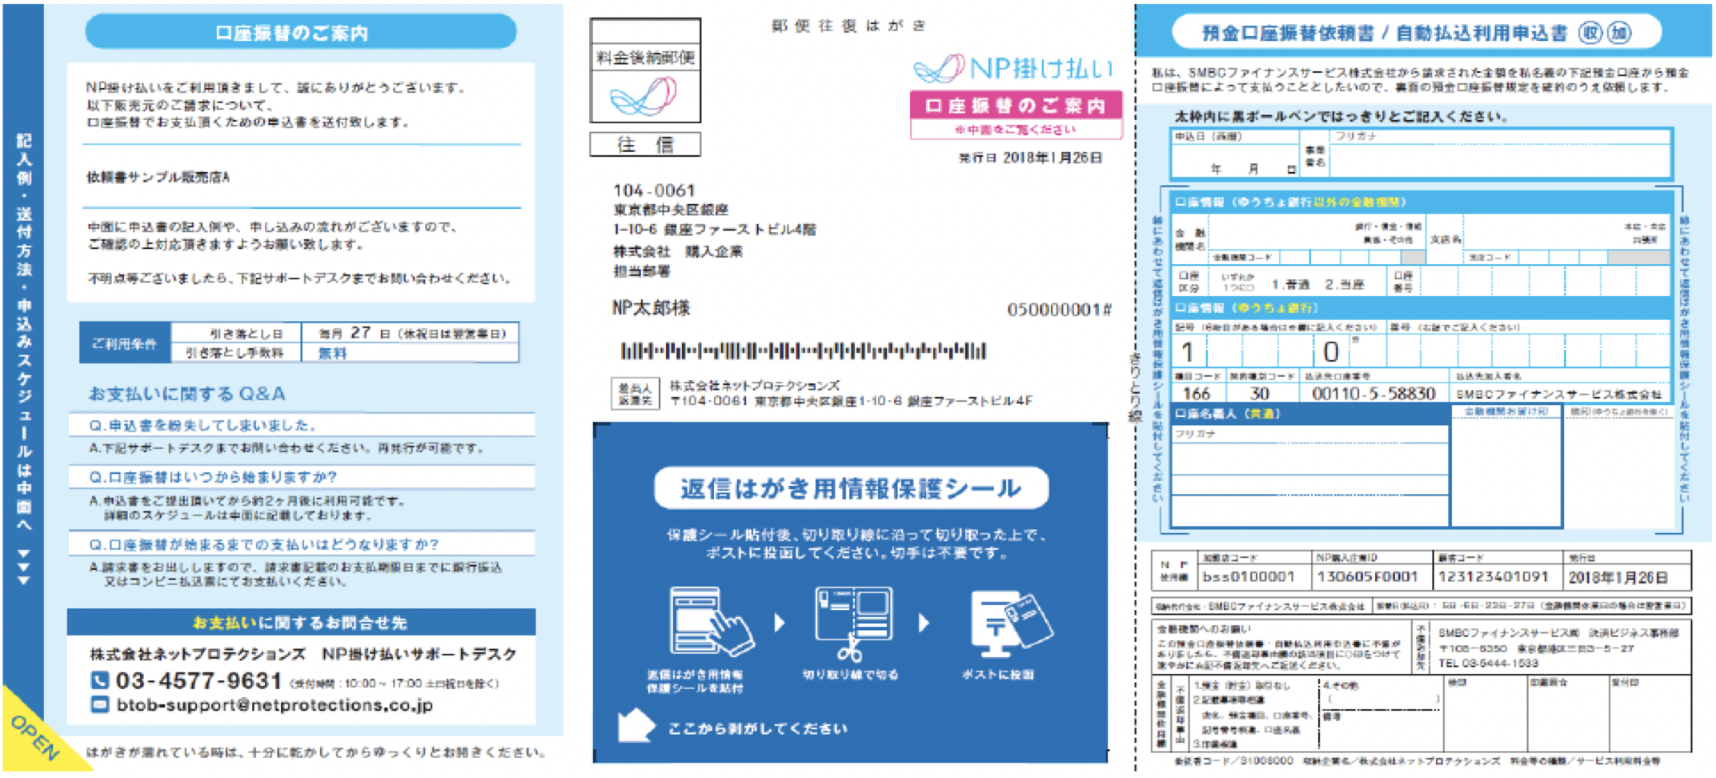Select the 1.普通 account type option
Screen dimensions: 1716x778
(1290, 284)
